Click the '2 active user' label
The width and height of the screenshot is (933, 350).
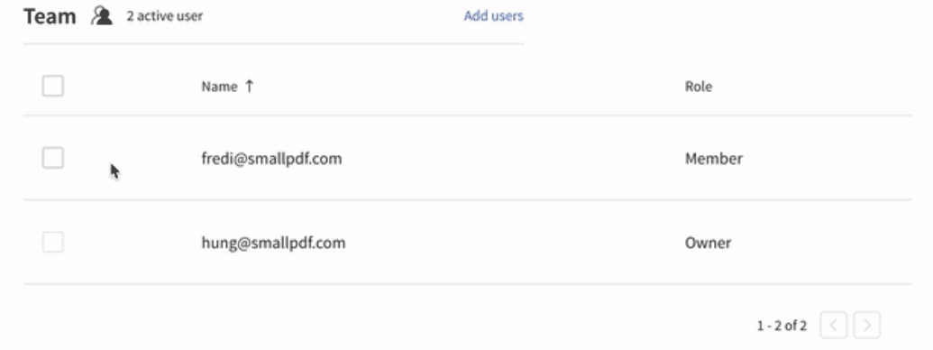pyautogui.click(x=164, y=16)
